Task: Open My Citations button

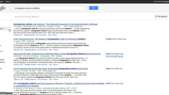Action: pyautogui.click(x=161, y=16)
